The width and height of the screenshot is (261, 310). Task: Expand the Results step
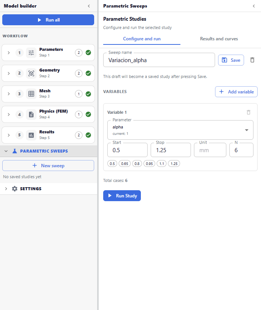coord(9,135)
